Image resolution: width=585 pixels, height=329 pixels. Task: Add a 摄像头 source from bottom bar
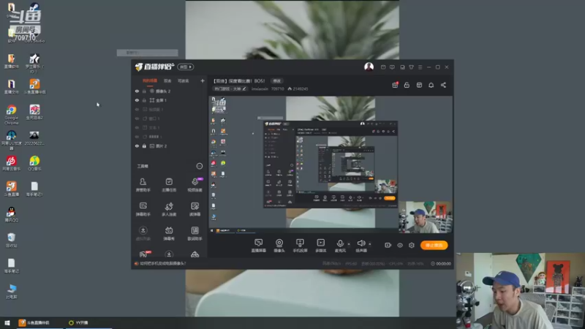[279, 246]
